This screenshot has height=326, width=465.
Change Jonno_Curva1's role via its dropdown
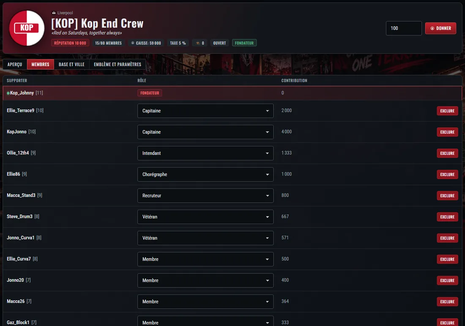[205, 238]
